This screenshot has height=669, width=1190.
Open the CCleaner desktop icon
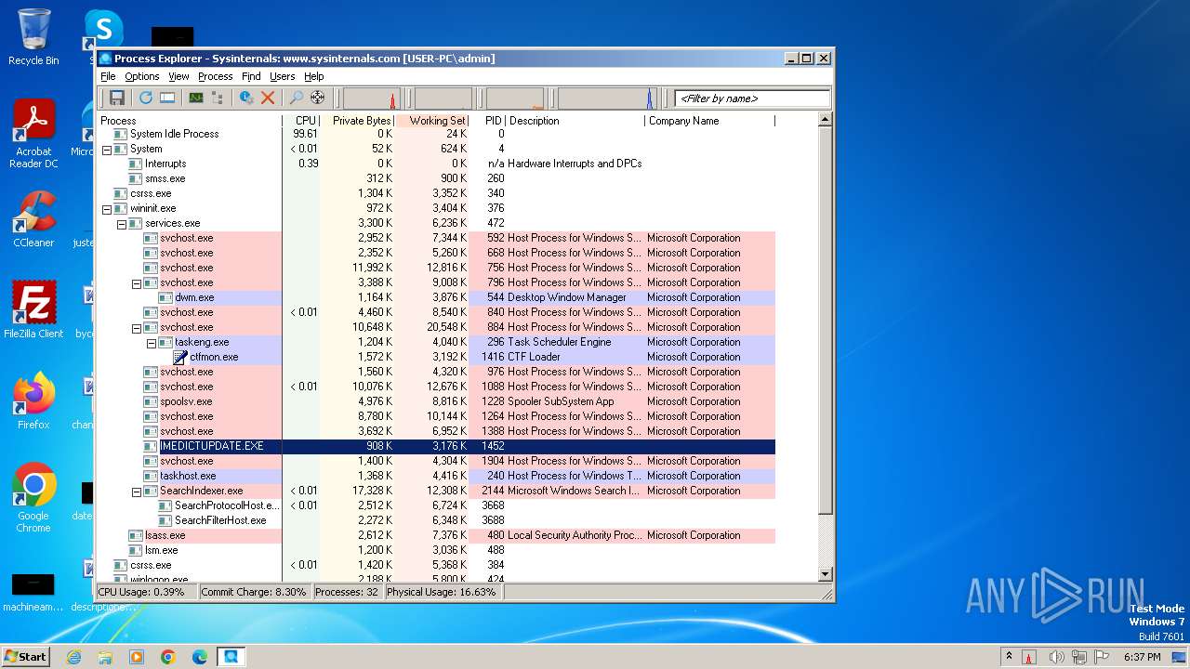(x=33, y=219)
